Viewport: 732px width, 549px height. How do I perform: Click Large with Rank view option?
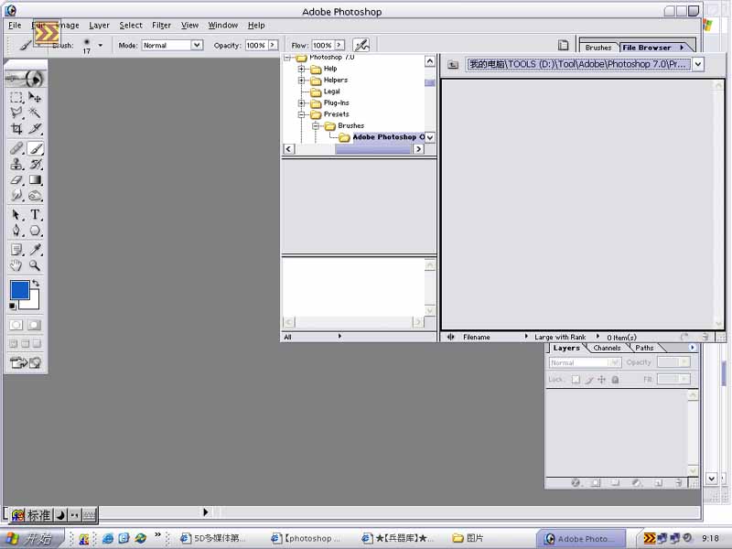click(x=560, y=337)
